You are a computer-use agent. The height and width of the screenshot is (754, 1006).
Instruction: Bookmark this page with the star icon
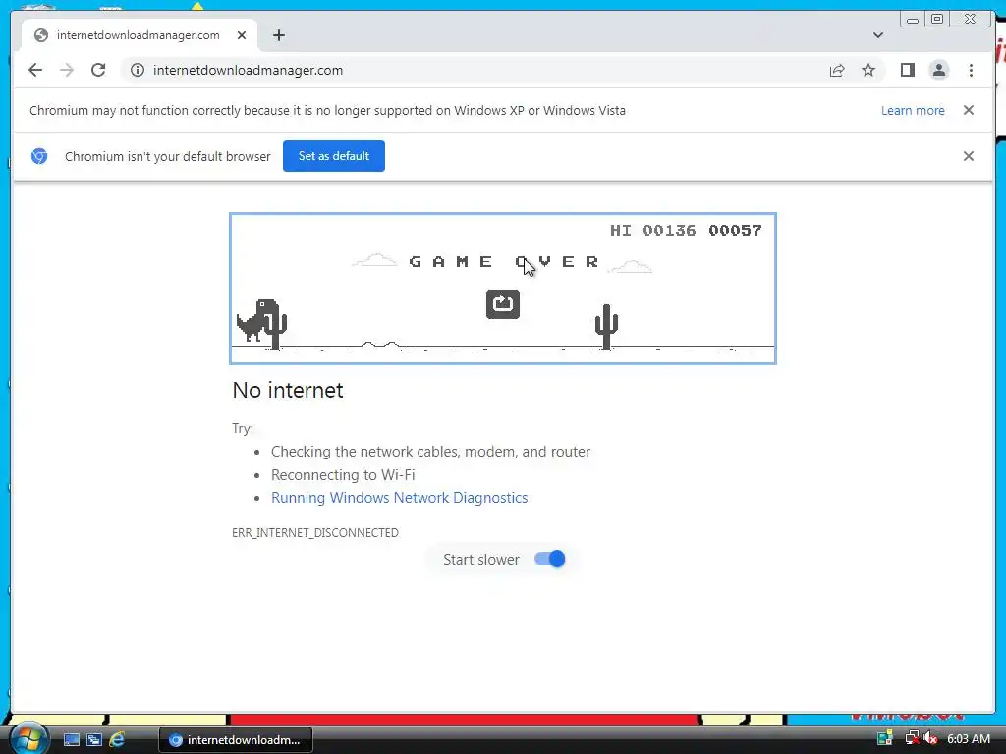[x=868, y=70]
